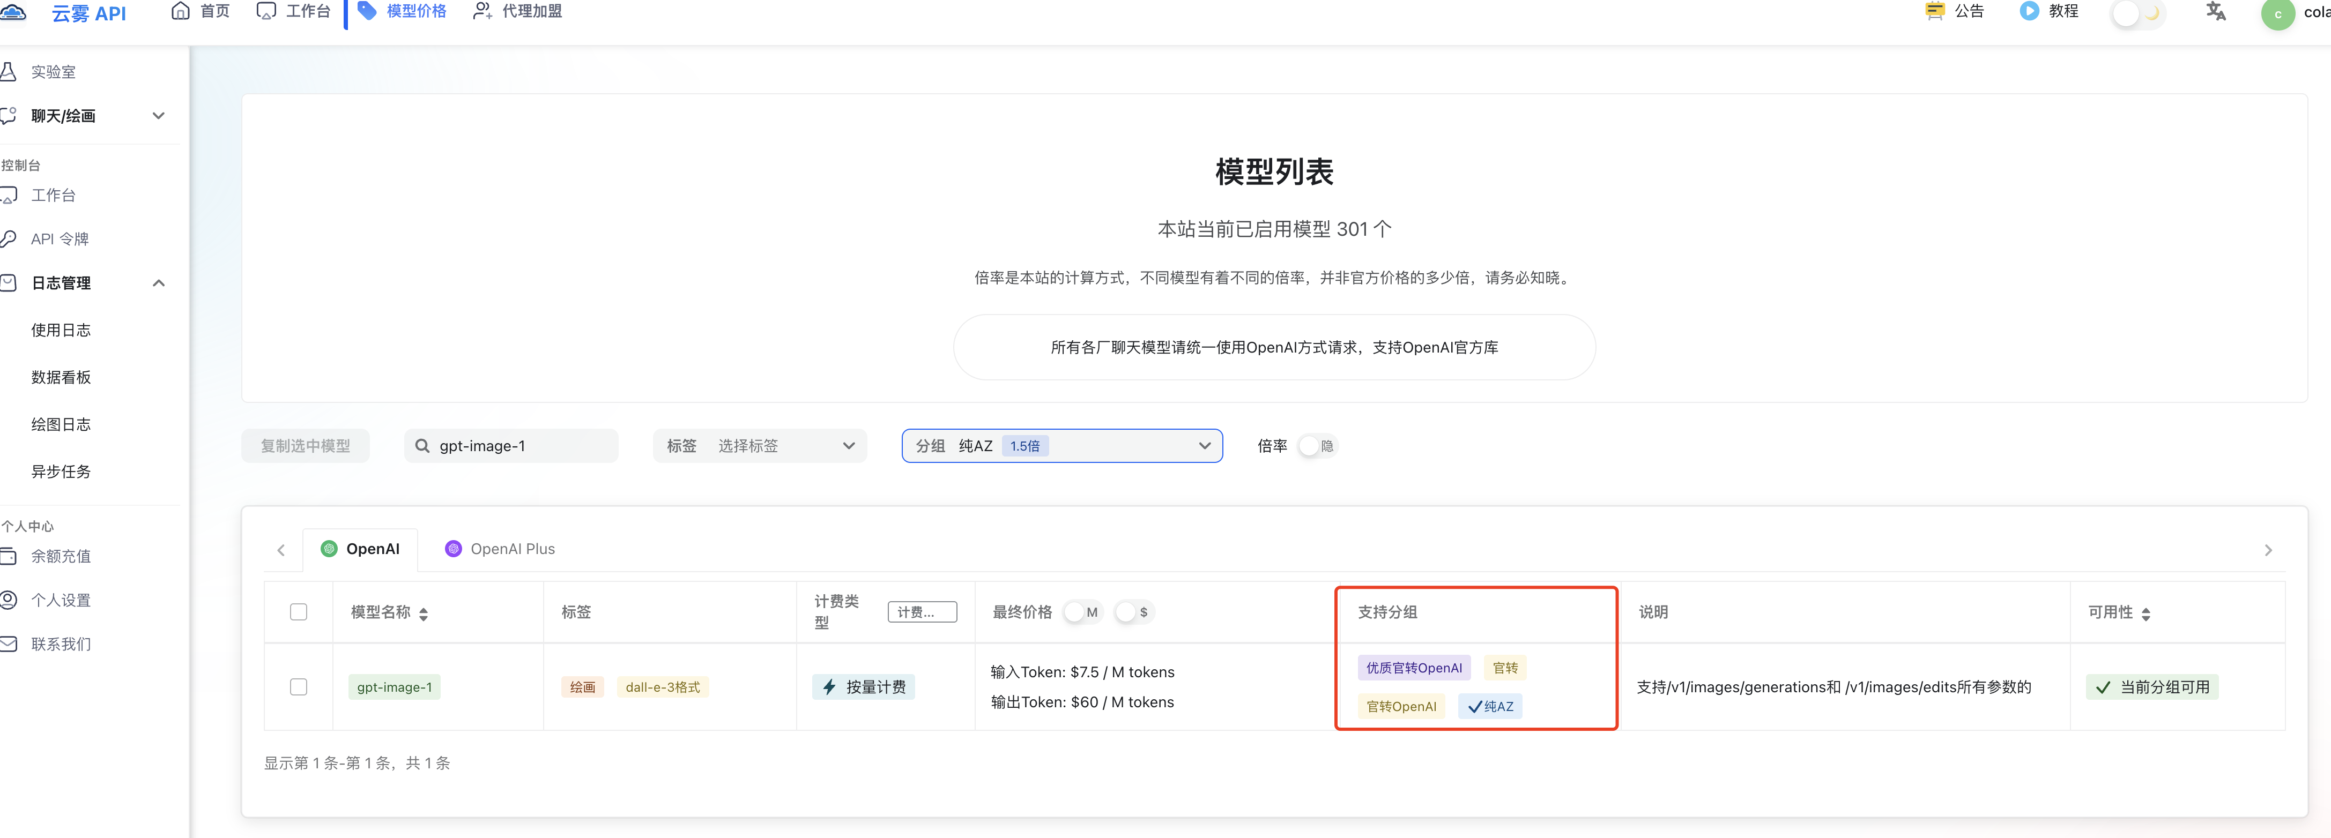Viewport: 2331px width, 838px height.
Task: Select the 模型价格 top navigation tab
Action: 403,11
